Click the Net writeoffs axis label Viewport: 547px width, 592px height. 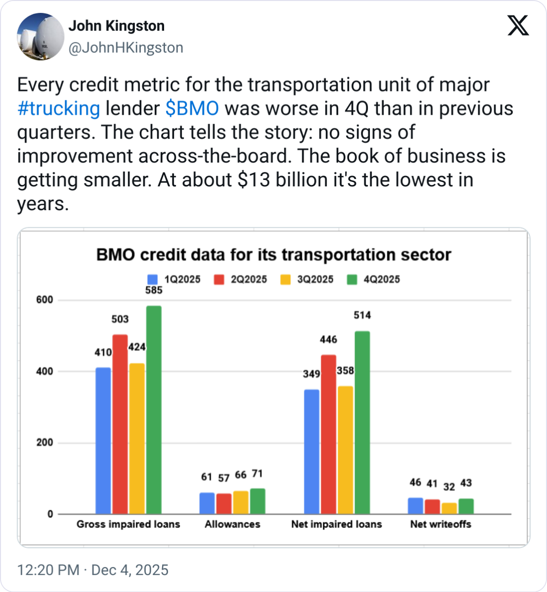(x=441, y=524)
